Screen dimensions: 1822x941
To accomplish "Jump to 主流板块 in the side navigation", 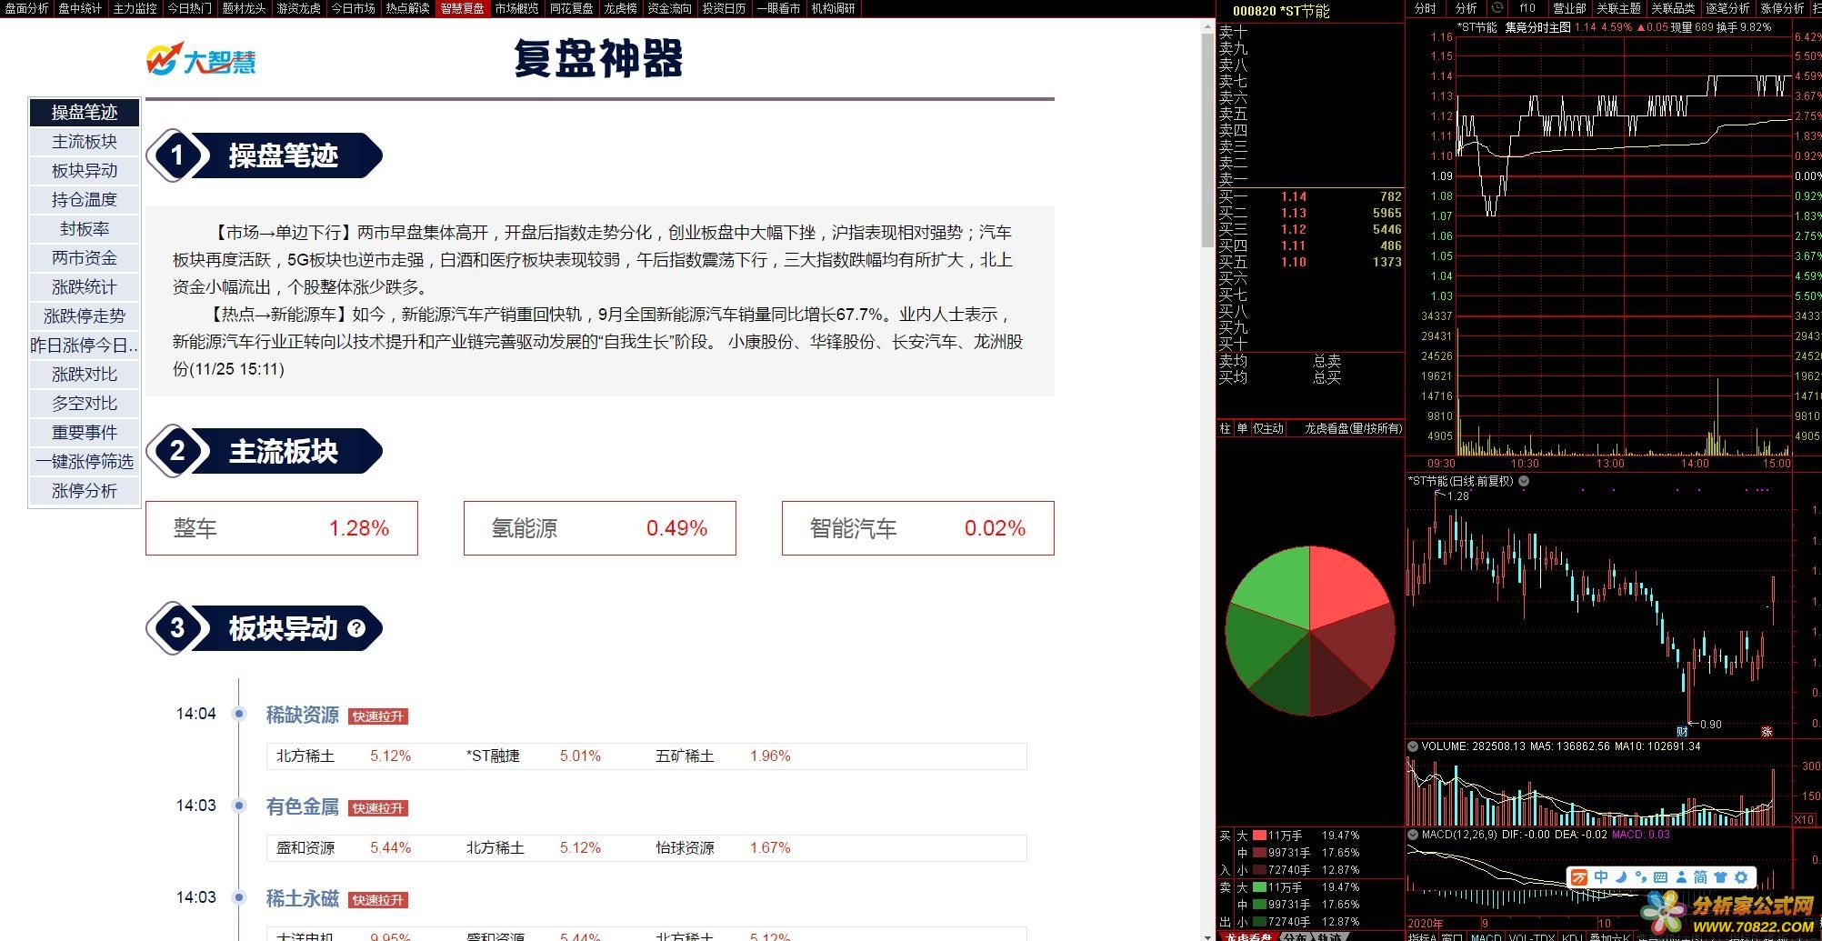I will (x=85, y=142).
